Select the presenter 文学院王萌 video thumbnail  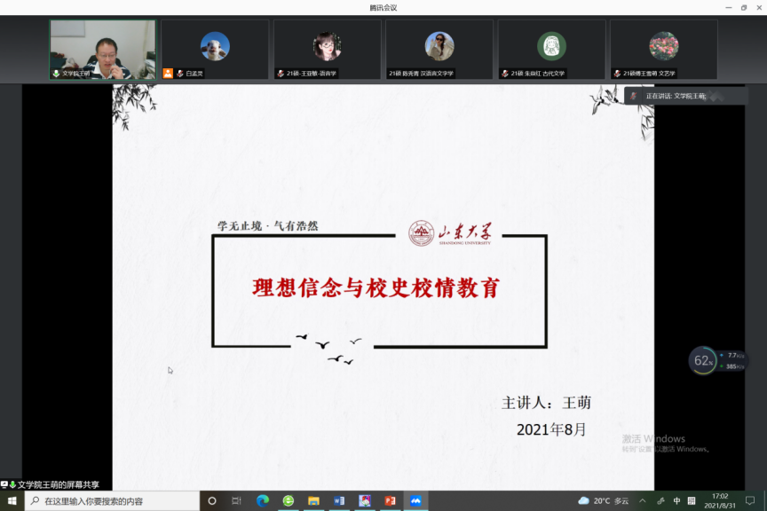tap(103, 50)
